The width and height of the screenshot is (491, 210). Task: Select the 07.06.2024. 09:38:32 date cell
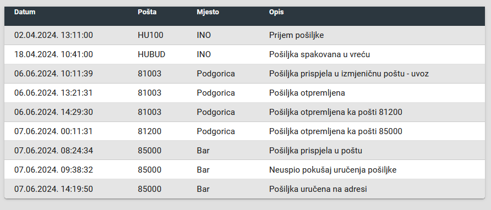click(x=53, y=170)
